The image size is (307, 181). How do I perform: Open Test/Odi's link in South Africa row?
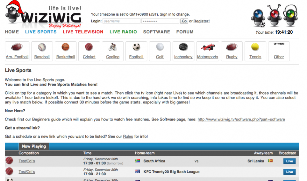27,161
